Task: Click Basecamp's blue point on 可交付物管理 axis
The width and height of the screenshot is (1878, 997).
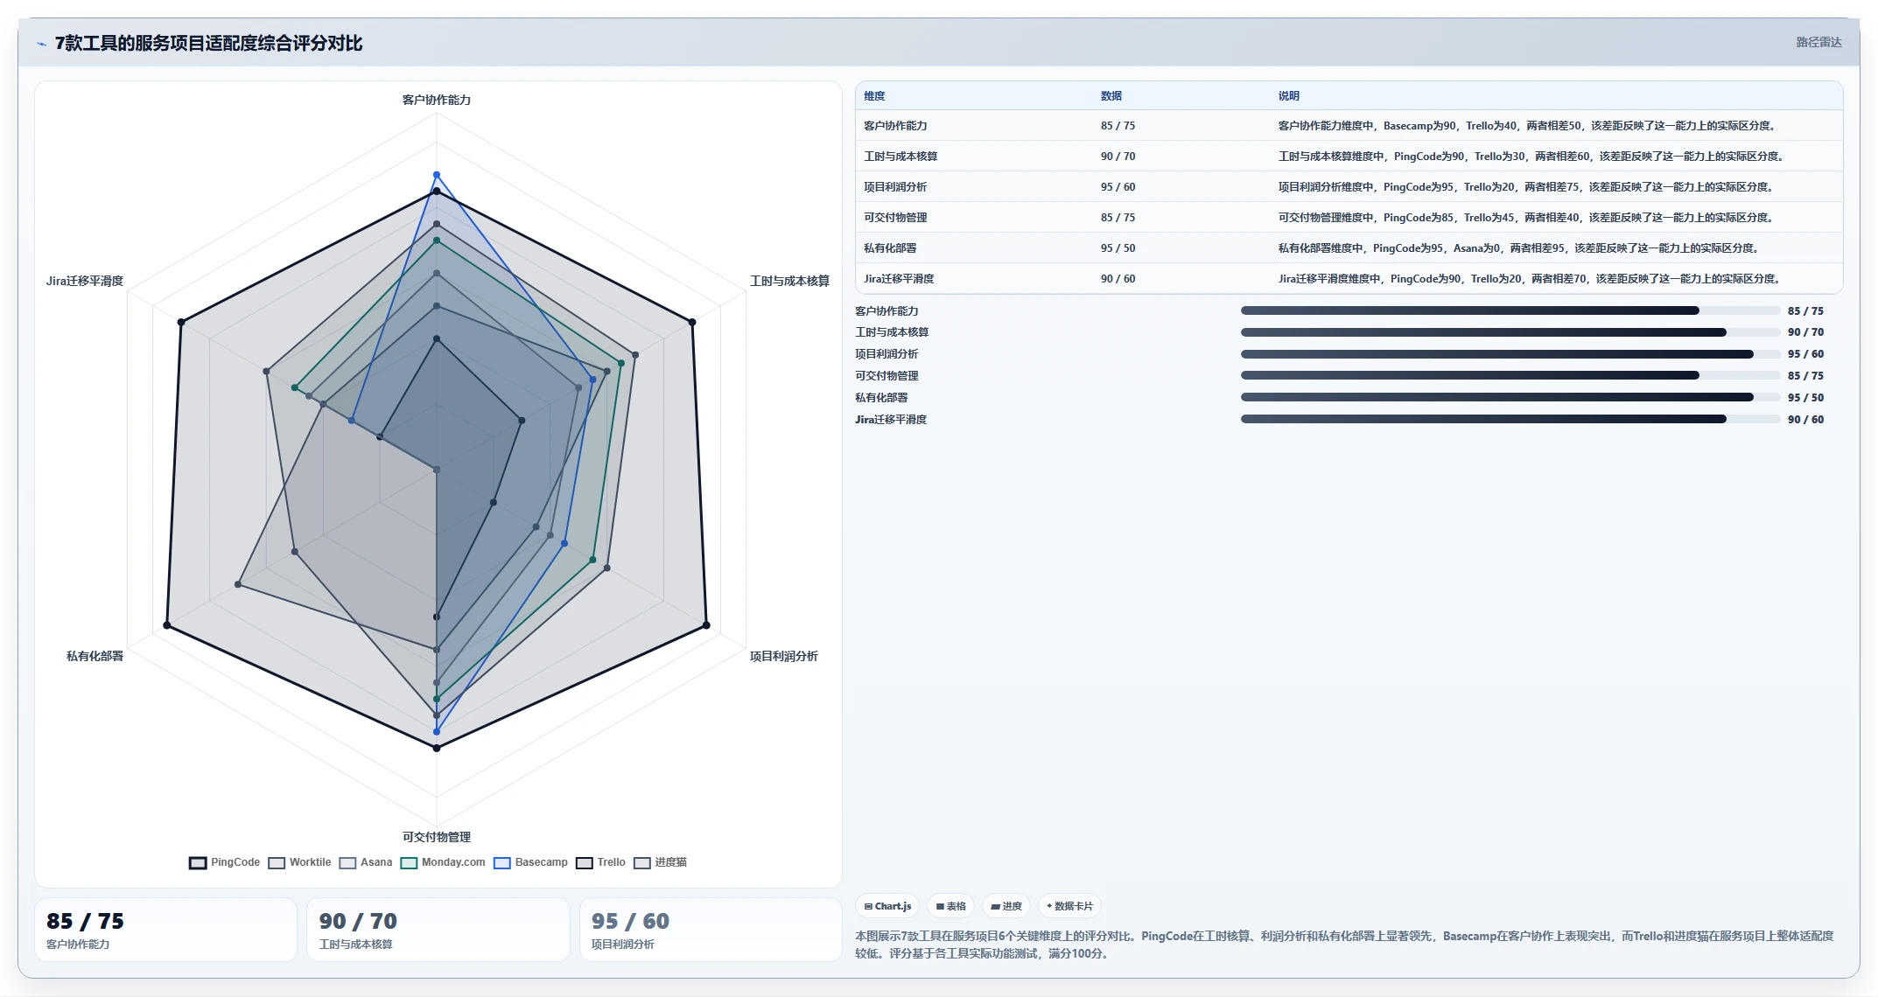Action: click(437, 732)
